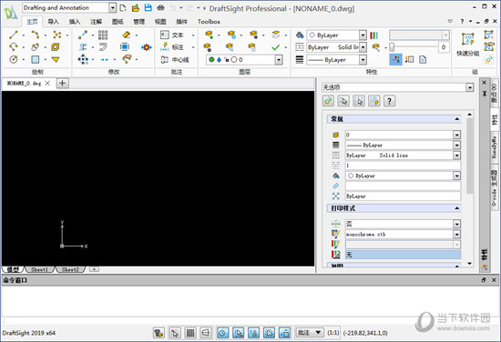Click the linestyle scale field showing 1
The width and height of the screenshot is (501, 342).
pos(403,166)
